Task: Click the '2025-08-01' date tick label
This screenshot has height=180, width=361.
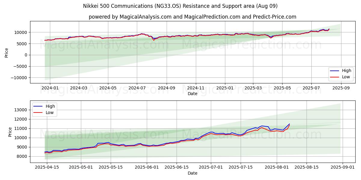Action: [x=276, y=168]
